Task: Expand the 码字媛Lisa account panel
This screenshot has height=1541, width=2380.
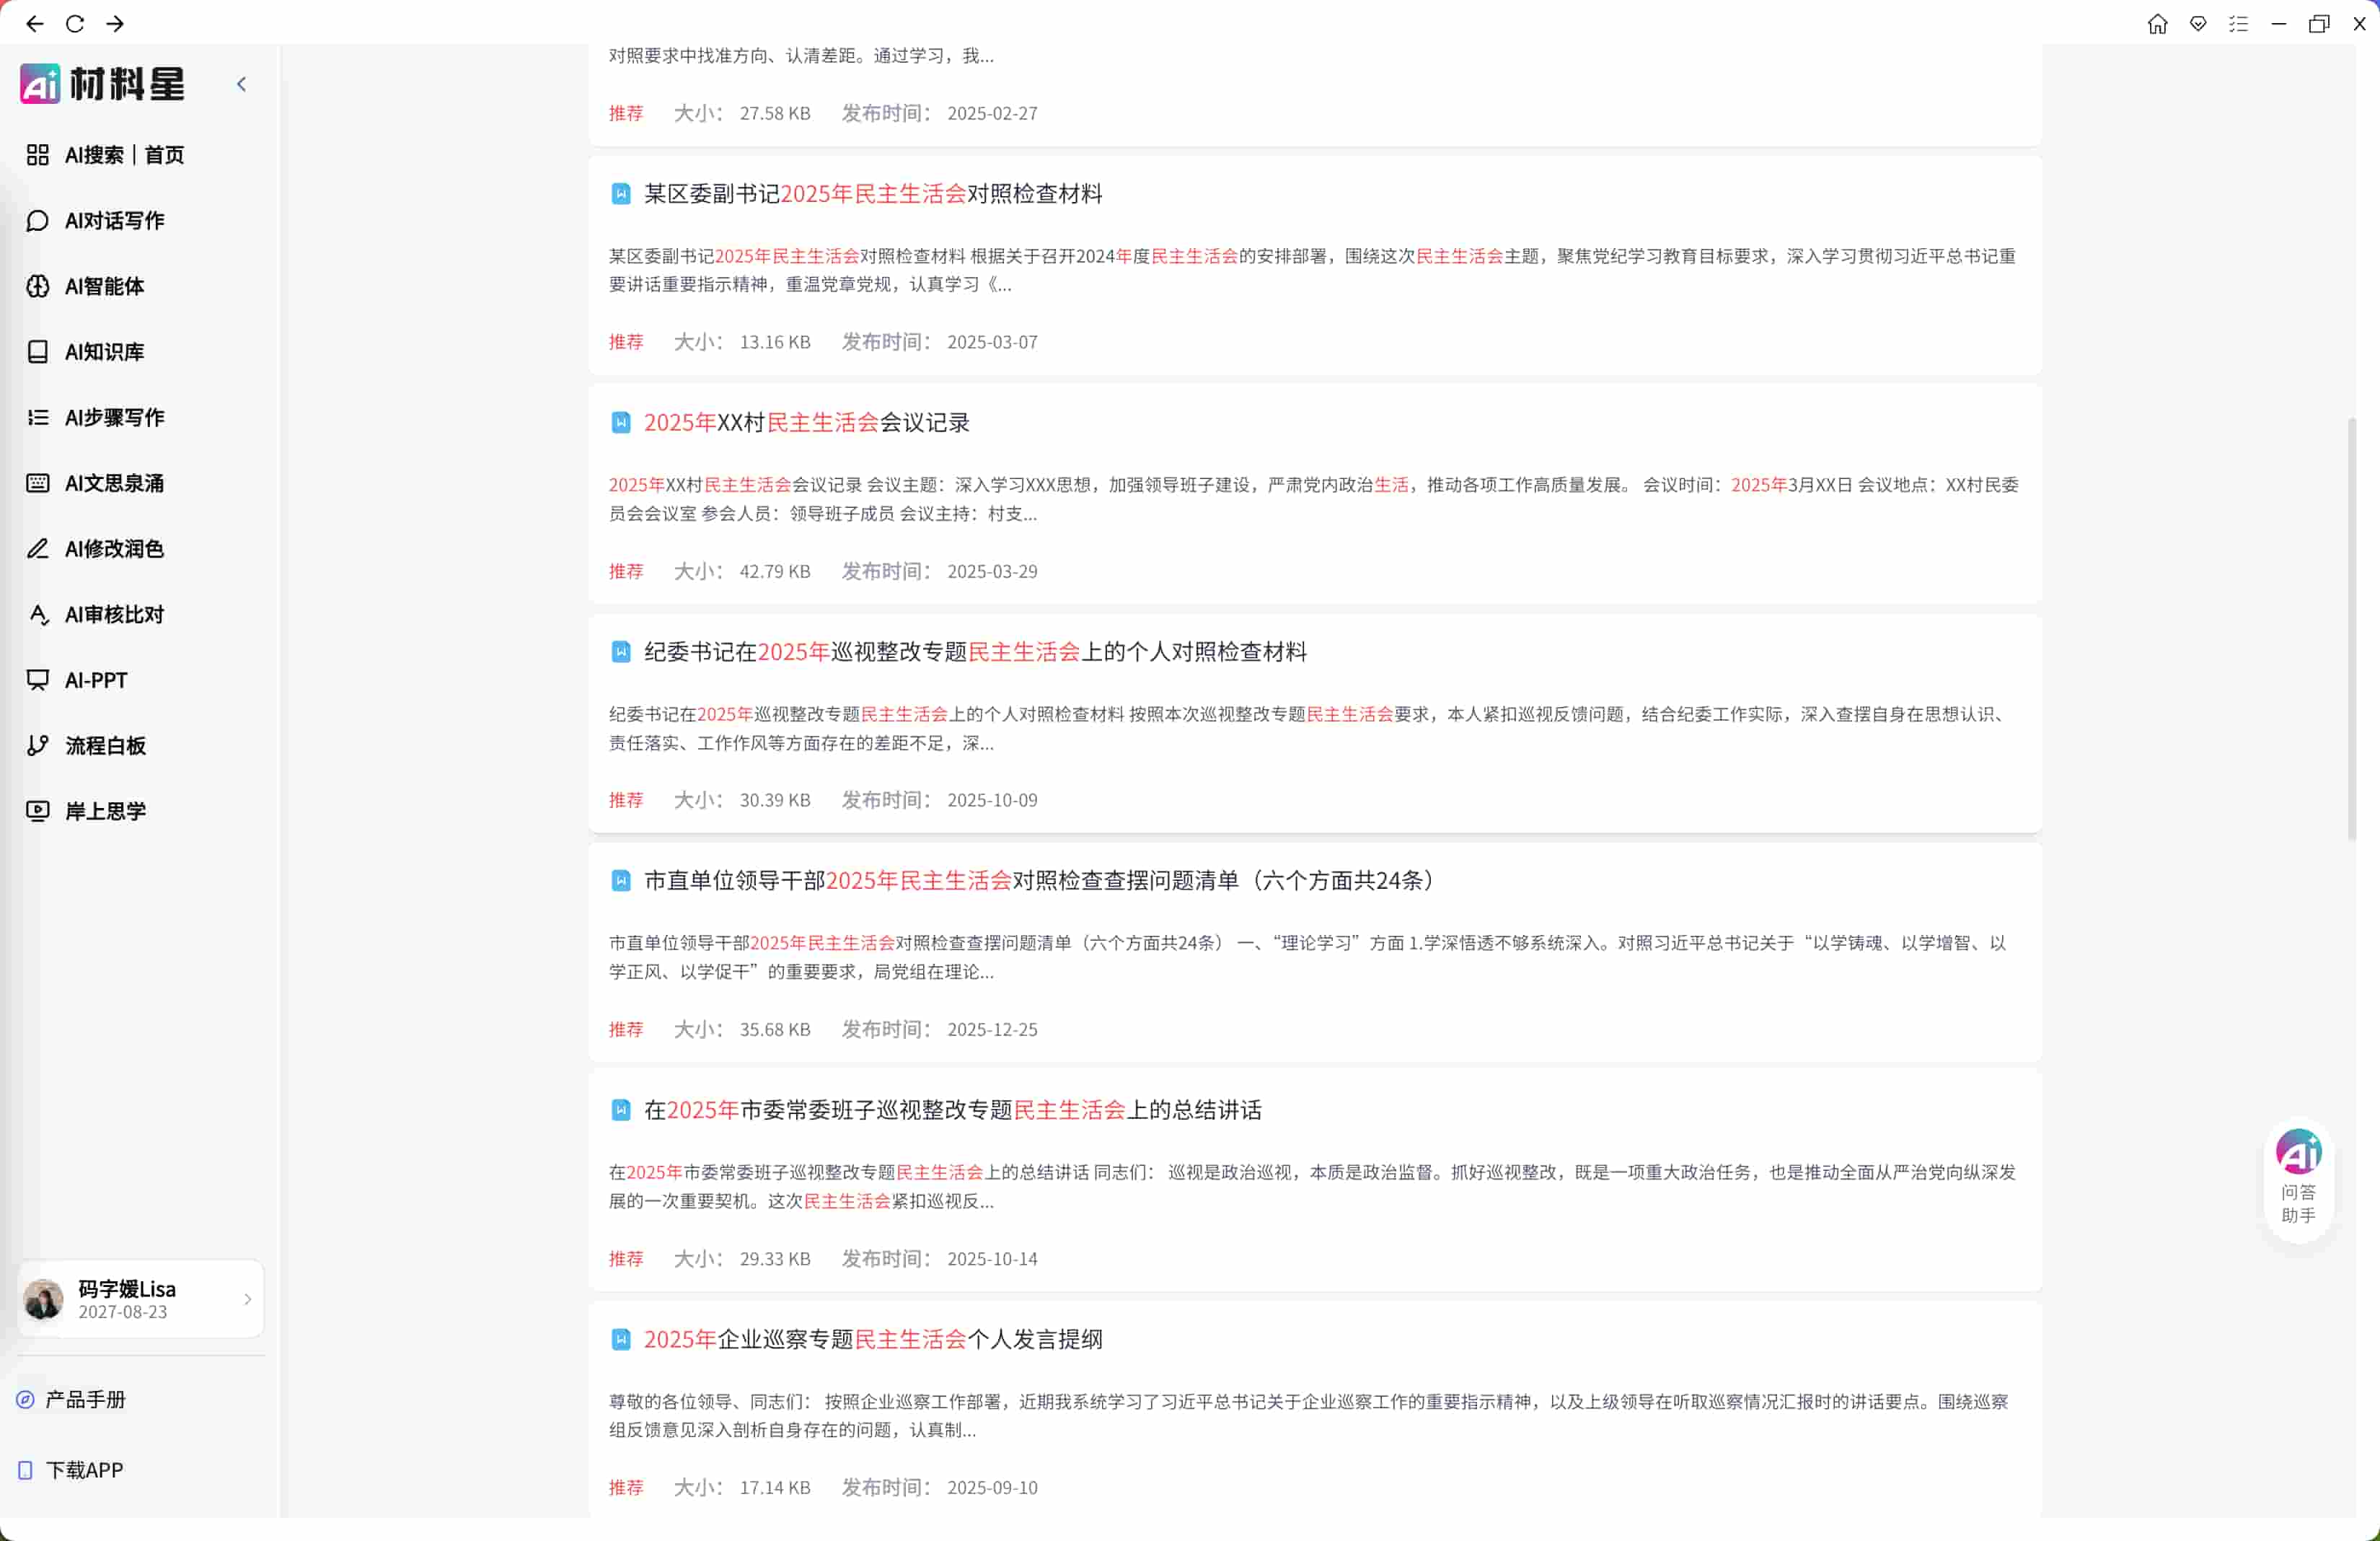Action: [x=140, y=1298]
